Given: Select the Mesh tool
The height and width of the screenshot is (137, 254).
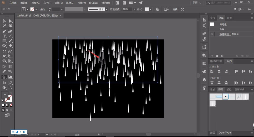Looking at the screenshot, I should coord(4,67).
